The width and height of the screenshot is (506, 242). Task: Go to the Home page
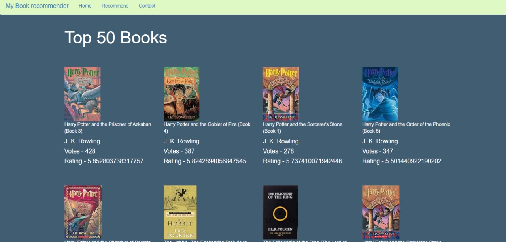tap(85, 6)
